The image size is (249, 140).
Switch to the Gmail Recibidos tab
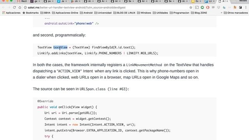(22, 1)
